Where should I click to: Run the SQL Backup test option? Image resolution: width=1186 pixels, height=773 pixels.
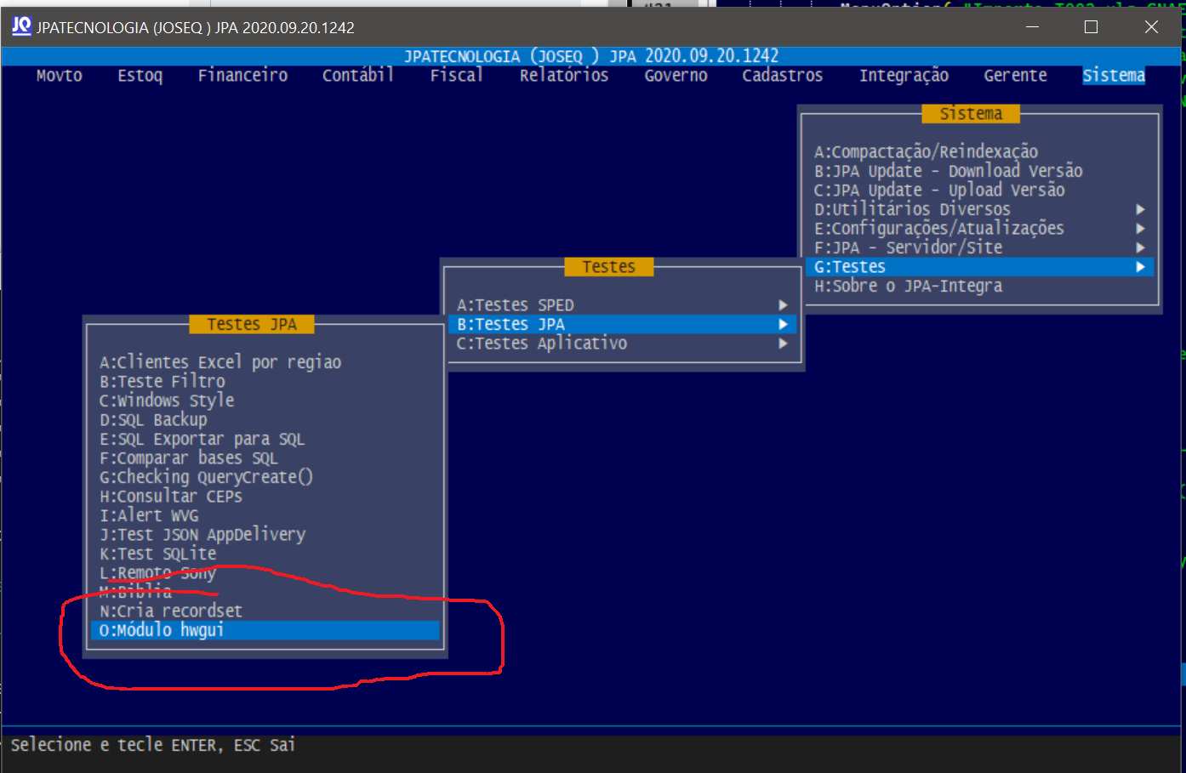pyautogui.click(x=153, y=420)
